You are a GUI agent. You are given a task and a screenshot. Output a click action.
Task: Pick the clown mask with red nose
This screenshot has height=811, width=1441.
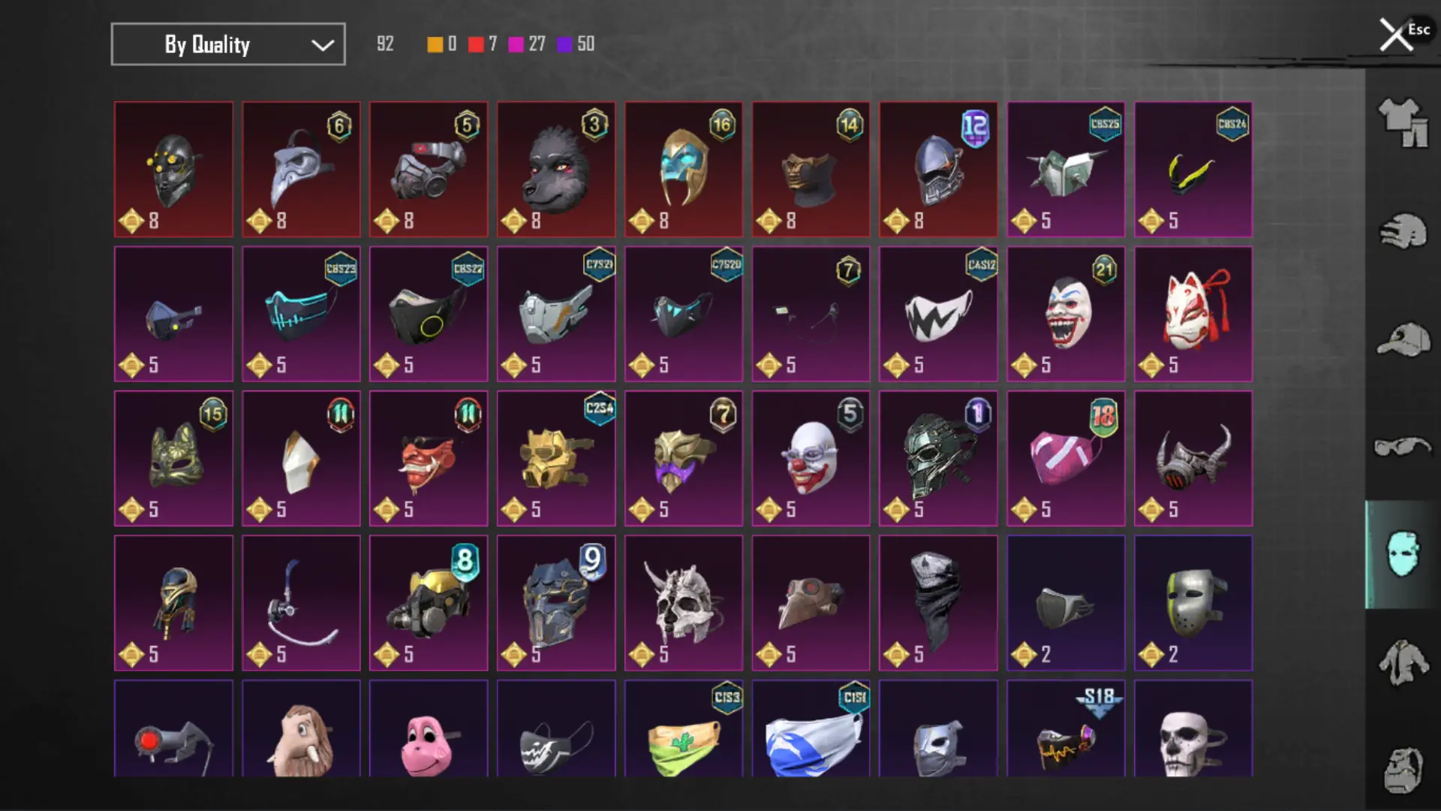811,458
